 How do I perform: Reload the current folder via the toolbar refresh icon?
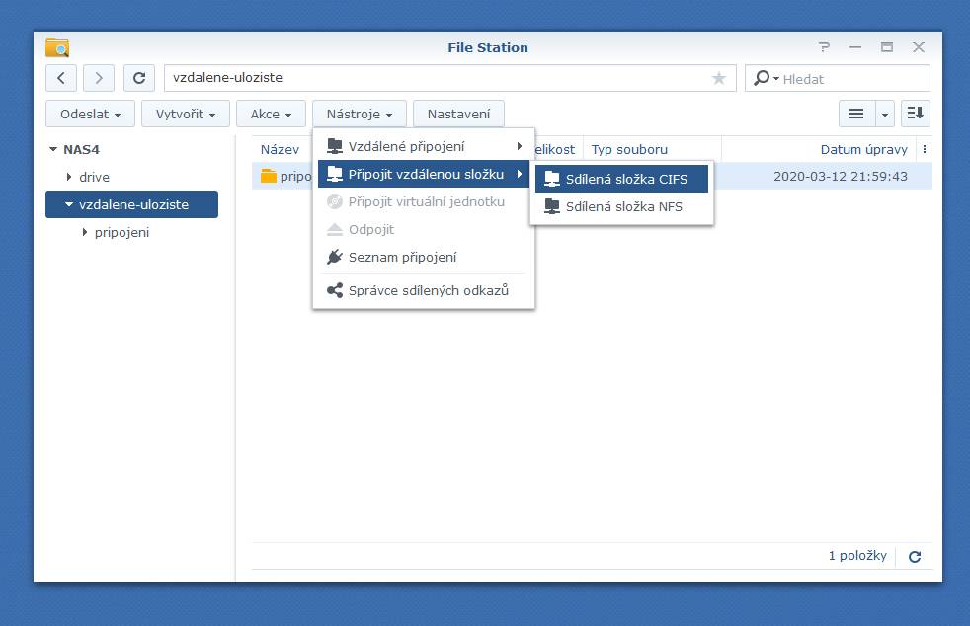pos(139,78)
